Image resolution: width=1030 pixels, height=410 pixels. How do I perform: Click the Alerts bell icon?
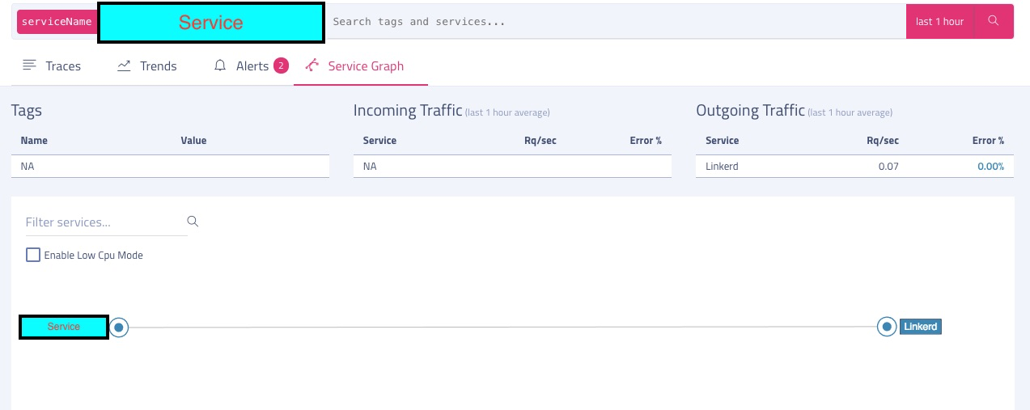(220, 66)
